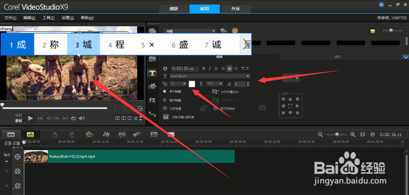Screen dimensions: 409x195
Task: Add to favorites star icon
Action: (223, 31)
